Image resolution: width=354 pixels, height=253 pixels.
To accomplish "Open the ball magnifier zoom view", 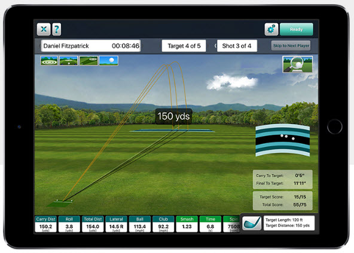I will [x=298, y=64].
